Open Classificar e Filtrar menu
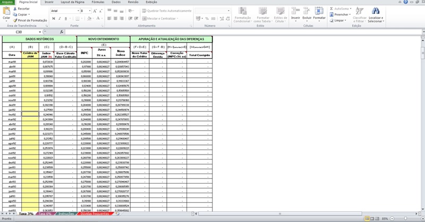The height and width of the screenshot is (222, 425). pyautogui.click(x=360, y=15)
